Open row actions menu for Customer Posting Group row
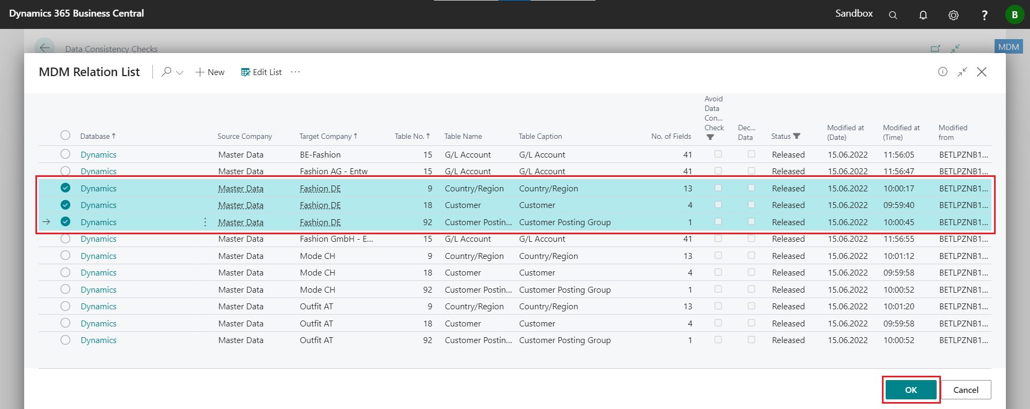This screenshot has height=409, width=1030. pos(205,222)
